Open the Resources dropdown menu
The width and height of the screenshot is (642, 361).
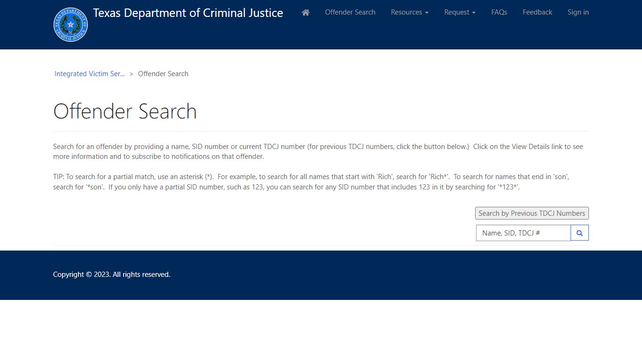pos(409,12)
